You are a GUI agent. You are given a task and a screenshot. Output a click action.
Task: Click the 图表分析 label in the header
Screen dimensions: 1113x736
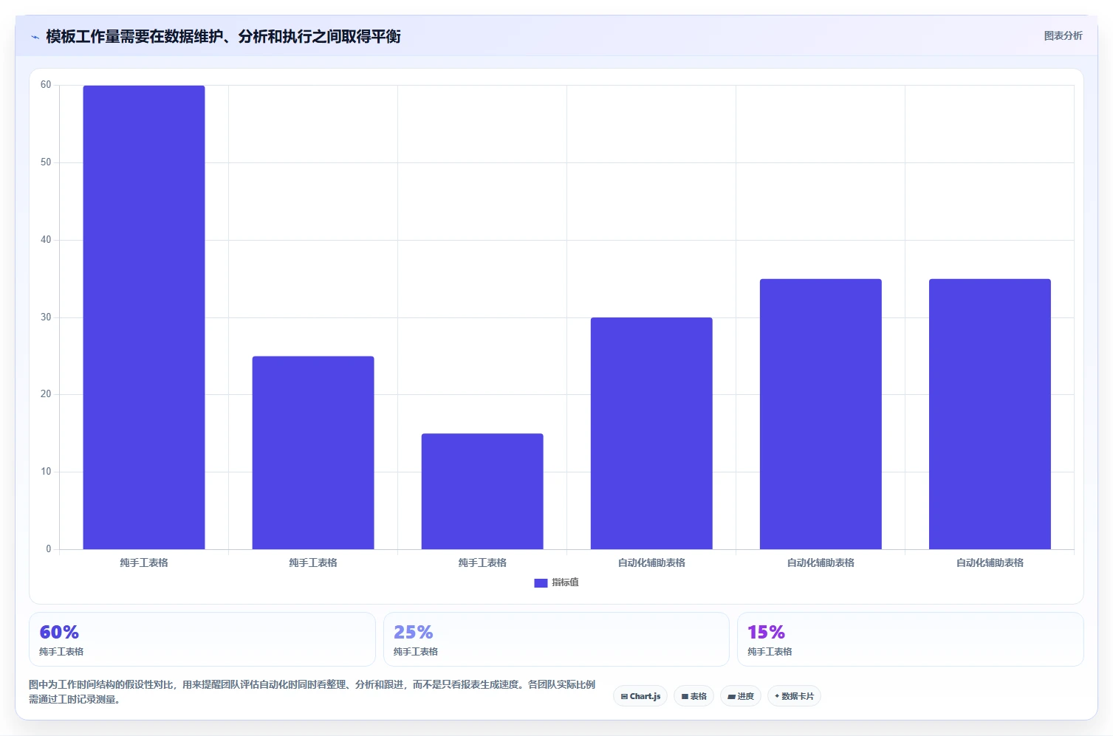[x=1063, y=35]
